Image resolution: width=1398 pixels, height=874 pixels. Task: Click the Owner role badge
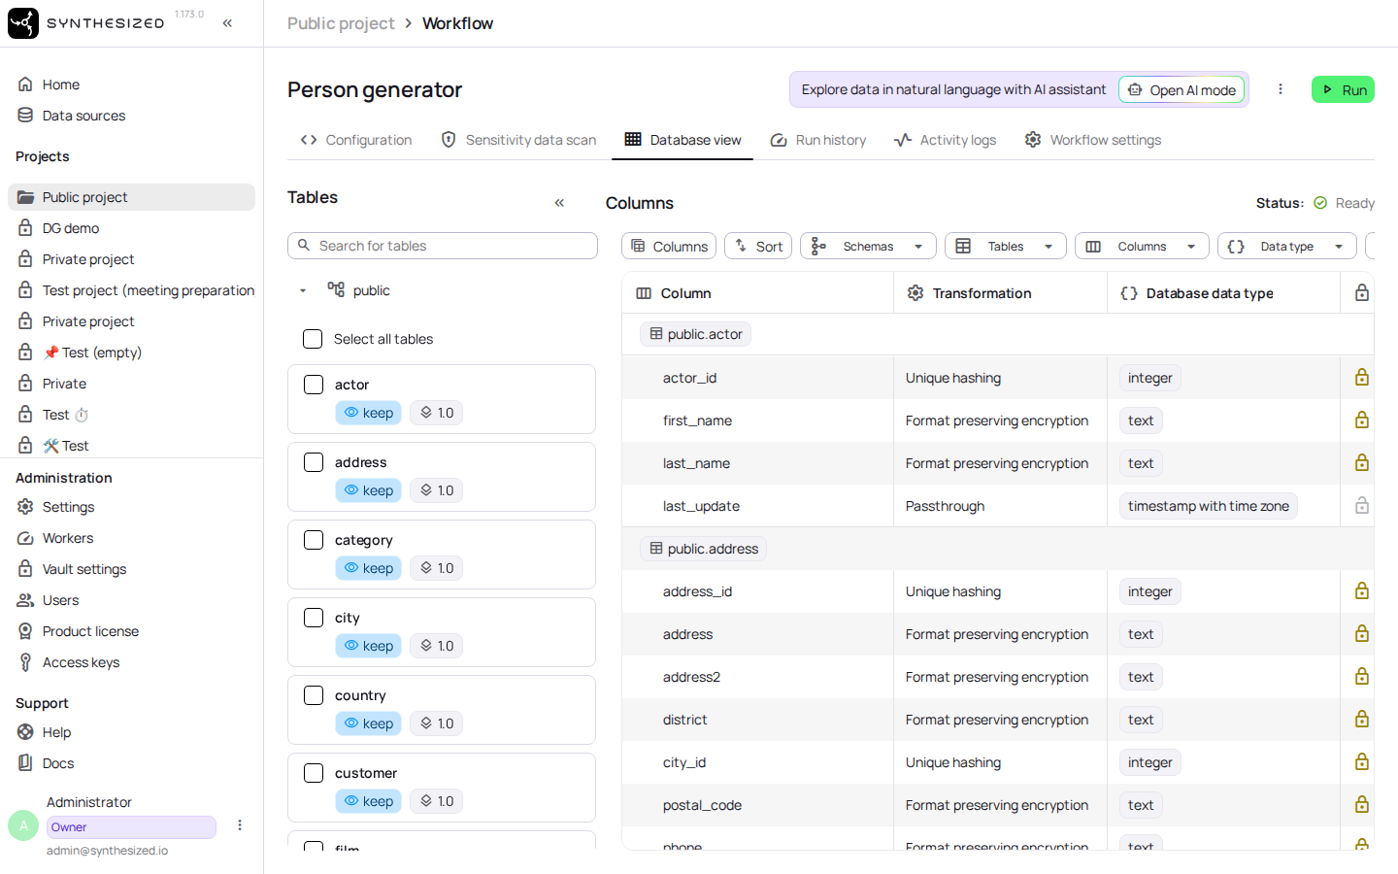coord(131,827)
